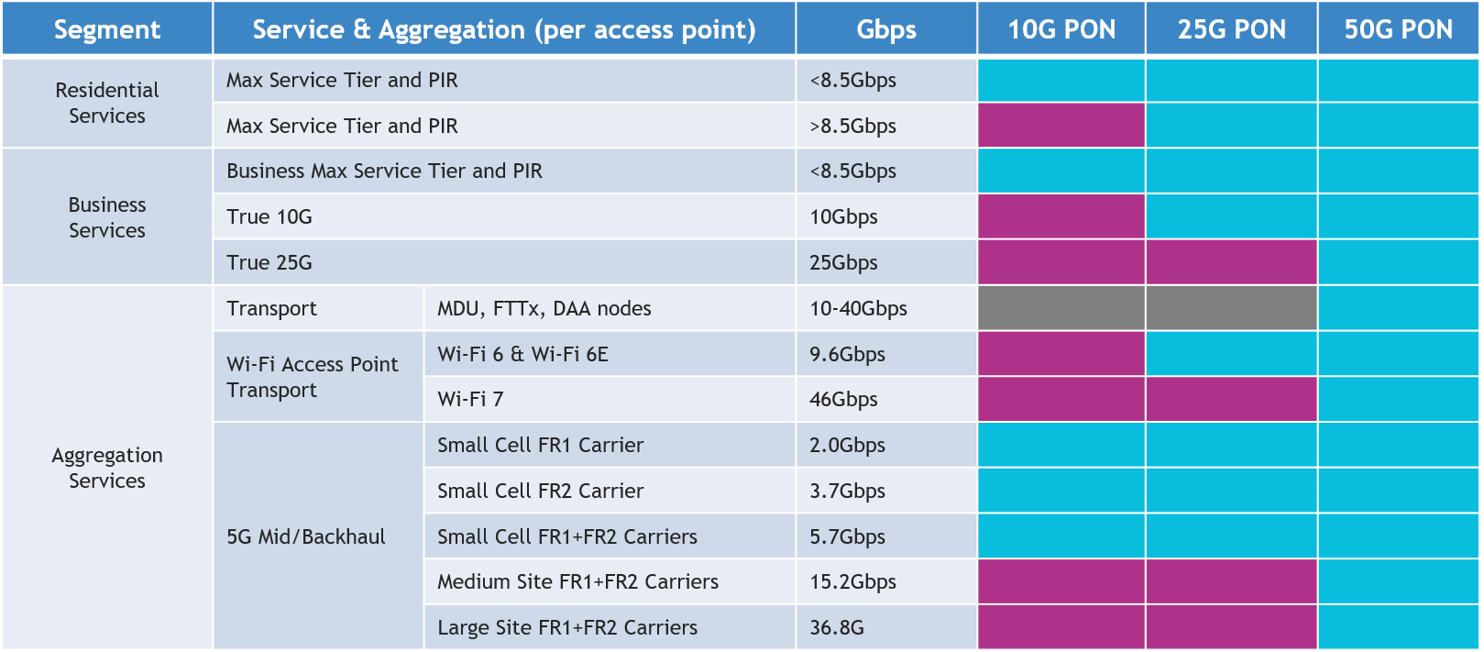Select the Residential Services segment cell
1484x652 pixels.
(x=107, y=103)
